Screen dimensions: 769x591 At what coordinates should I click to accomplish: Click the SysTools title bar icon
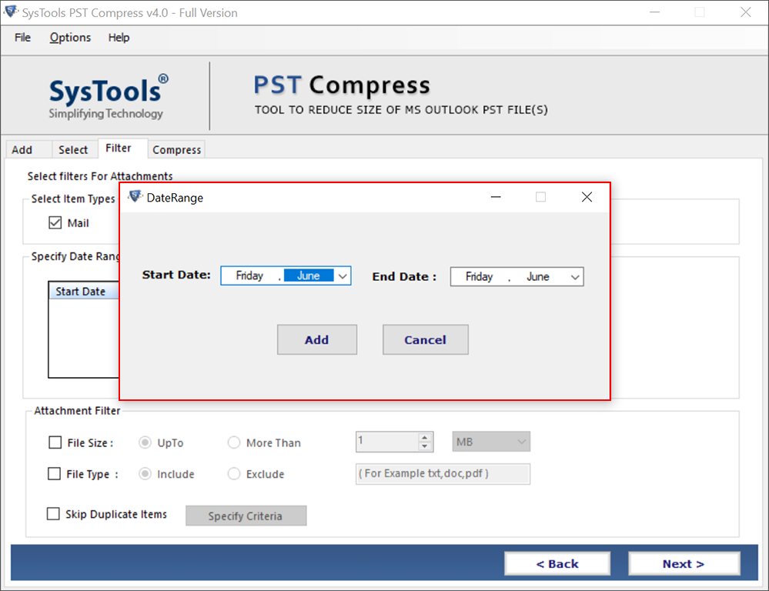[x=11, y=12]
